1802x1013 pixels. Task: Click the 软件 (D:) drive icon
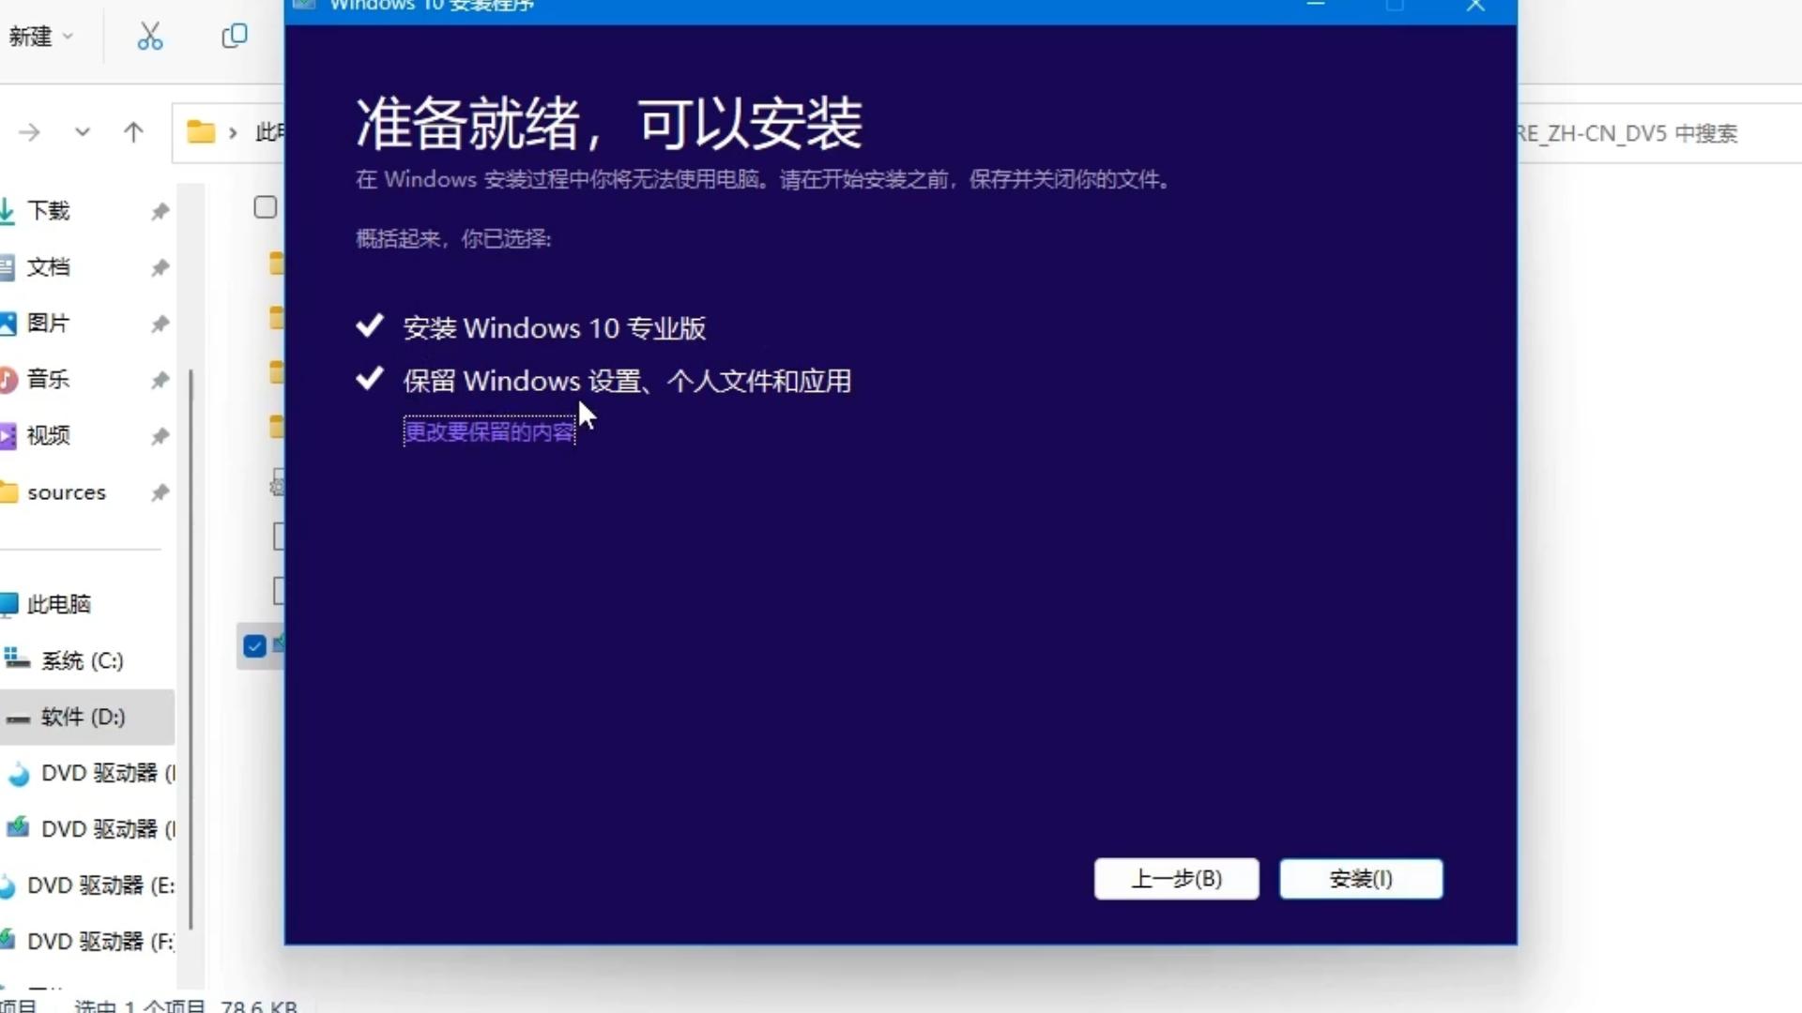pos(18,718)
